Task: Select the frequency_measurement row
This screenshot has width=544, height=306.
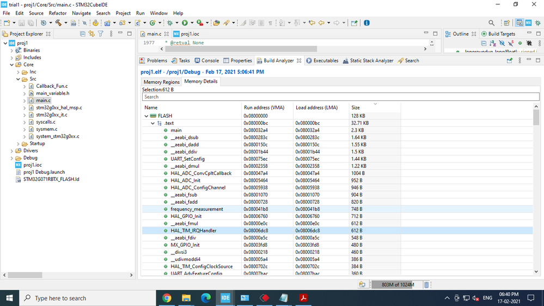Action: pos(337,209)
